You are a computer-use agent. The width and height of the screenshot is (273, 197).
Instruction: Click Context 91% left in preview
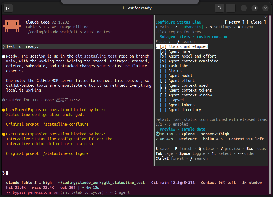pyautogui.click(x=246, y=139)
